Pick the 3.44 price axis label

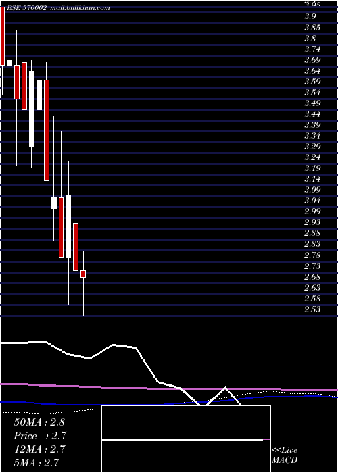tap(312, 114)
